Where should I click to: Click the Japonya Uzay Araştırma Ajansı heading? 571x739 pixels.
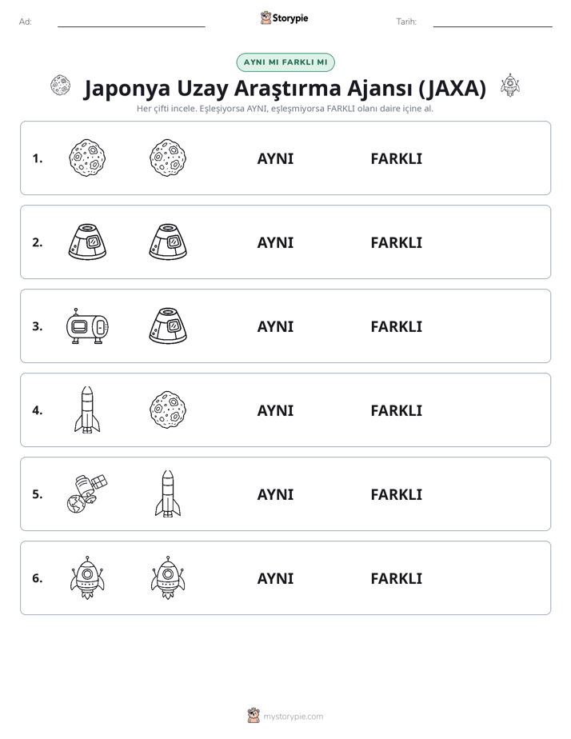(x=285, y=88)
